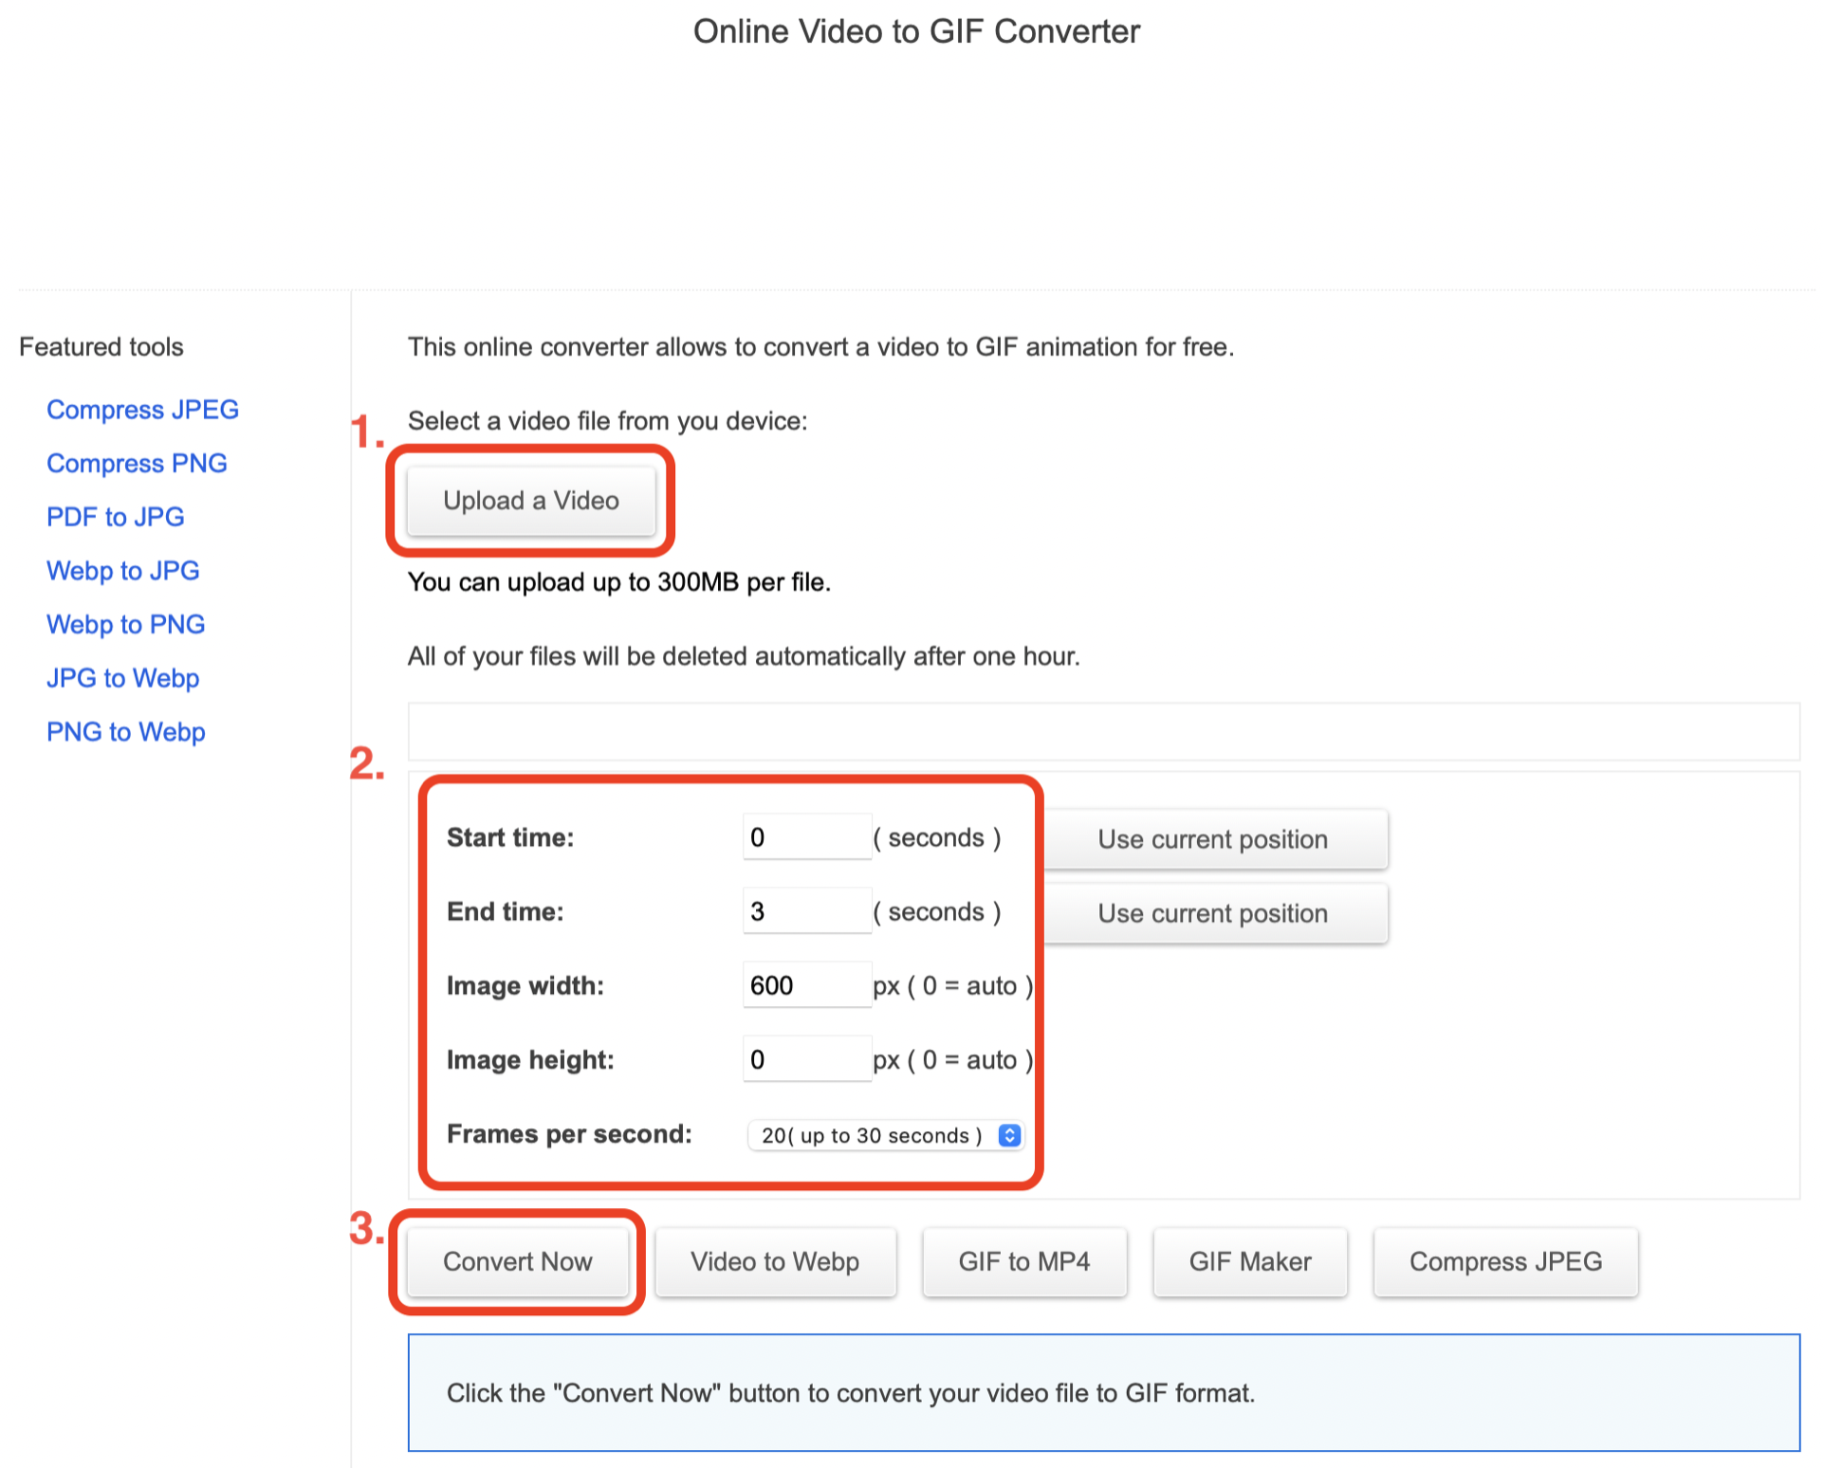
Task: Open the Webp to JPG link
Action: (x=122, y=571)
